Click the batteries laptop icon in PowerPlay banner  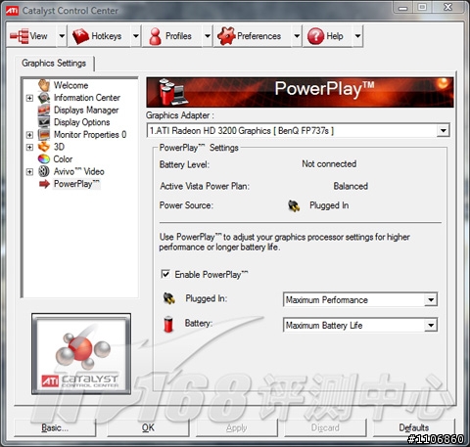point(172,92)
